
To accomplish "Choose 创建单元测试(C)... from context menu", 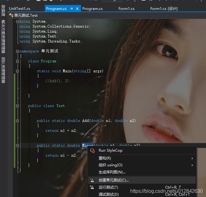I will point(142,180).
